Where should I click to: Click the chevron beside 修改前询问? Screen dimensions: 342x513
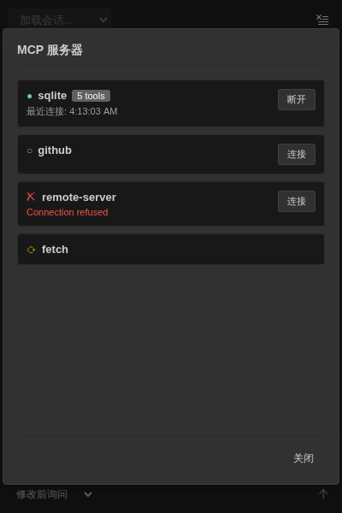coord(88,494)
